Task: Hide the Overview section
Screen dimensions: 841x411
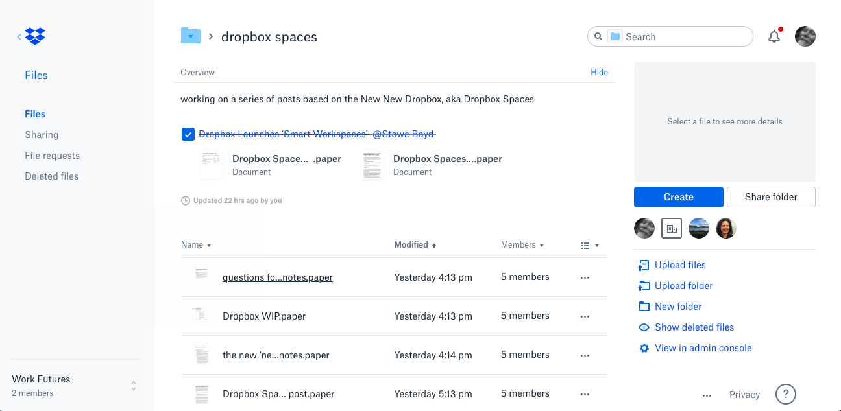Action: point(599,72)
